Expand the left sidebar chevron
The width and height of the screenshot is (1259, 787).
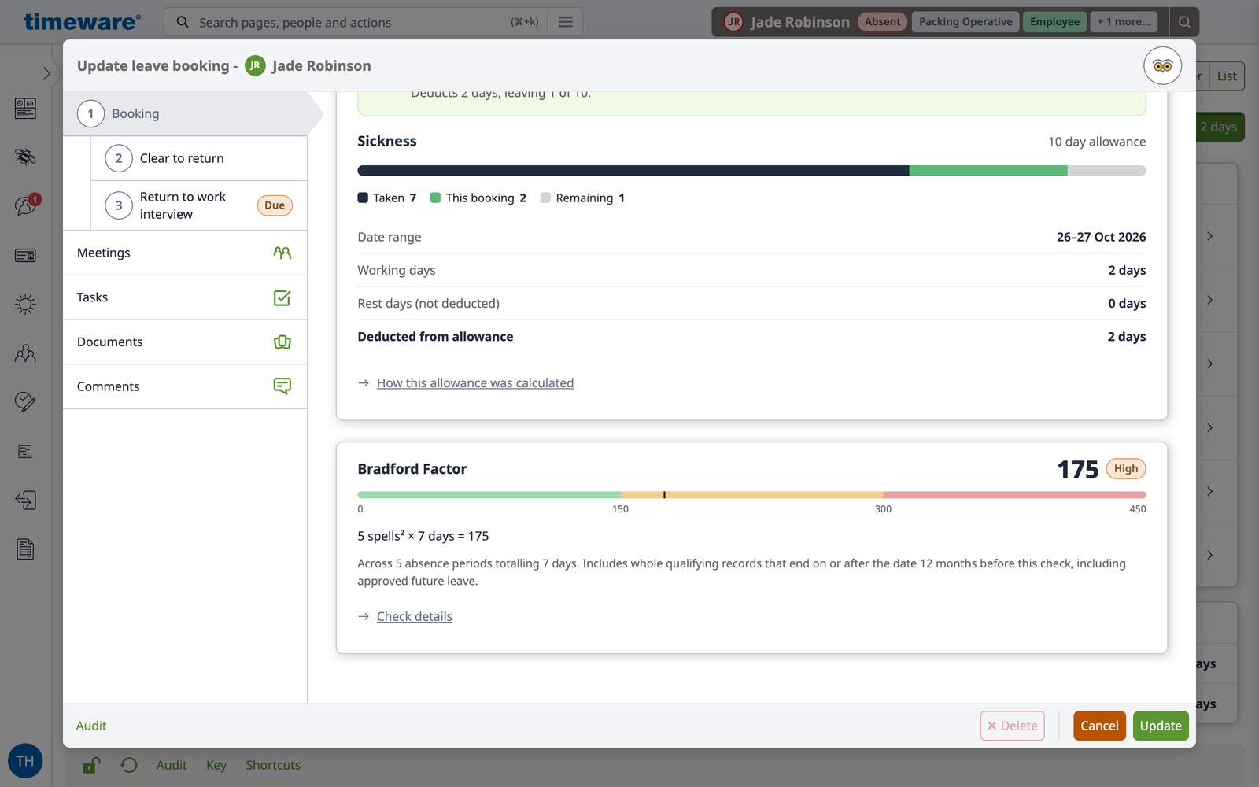tap(46, 73)
